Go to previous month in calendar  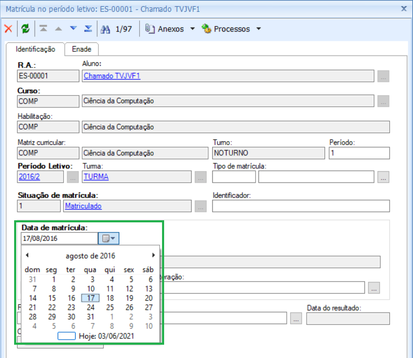(27, 255)
